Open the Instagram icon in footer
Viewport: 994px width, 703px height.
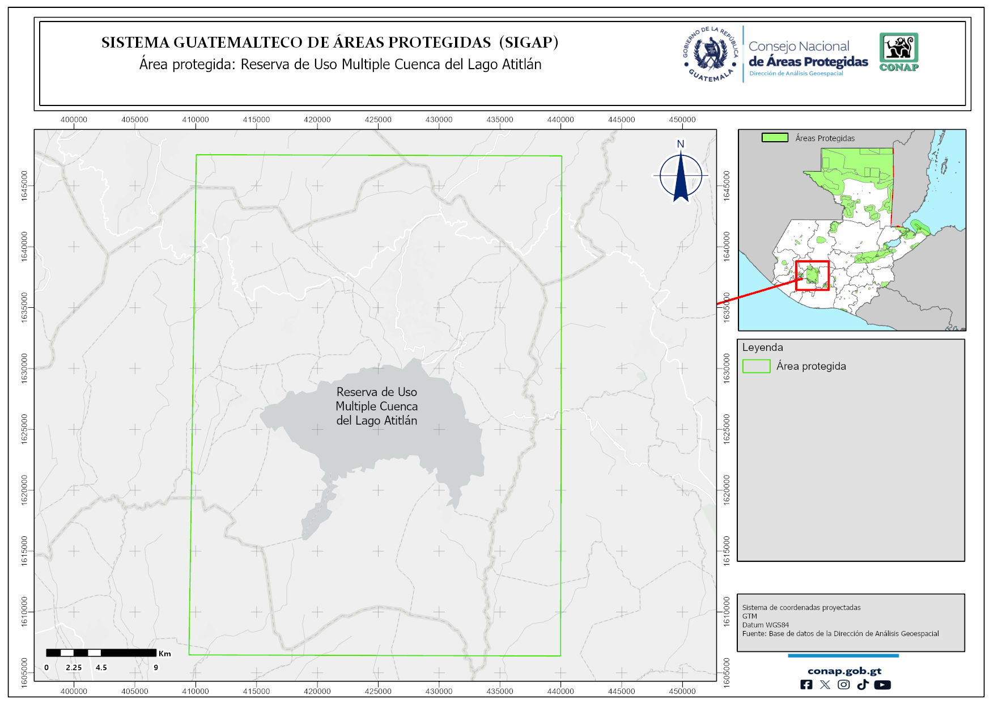844,685
